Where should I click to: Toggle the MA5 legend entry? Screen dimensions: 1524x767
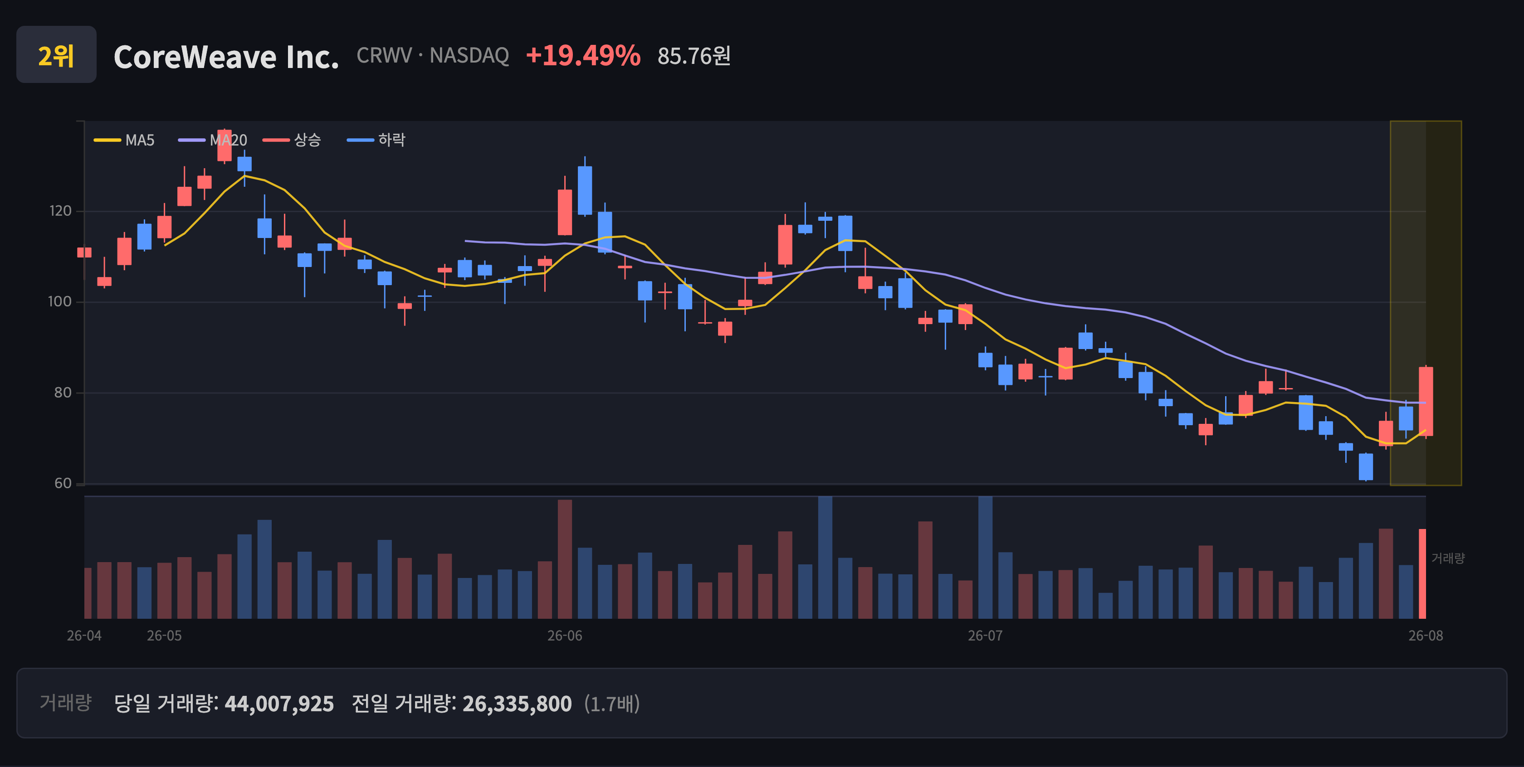tap(124, 140)
